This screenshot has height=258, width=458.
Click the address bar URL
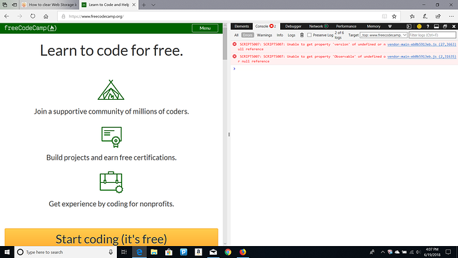click(x=96, y=17)
